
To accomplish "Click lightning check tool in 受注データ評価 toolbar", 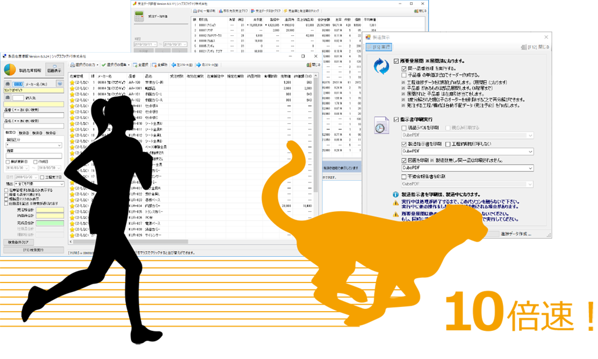I will [x=301, y=11].
